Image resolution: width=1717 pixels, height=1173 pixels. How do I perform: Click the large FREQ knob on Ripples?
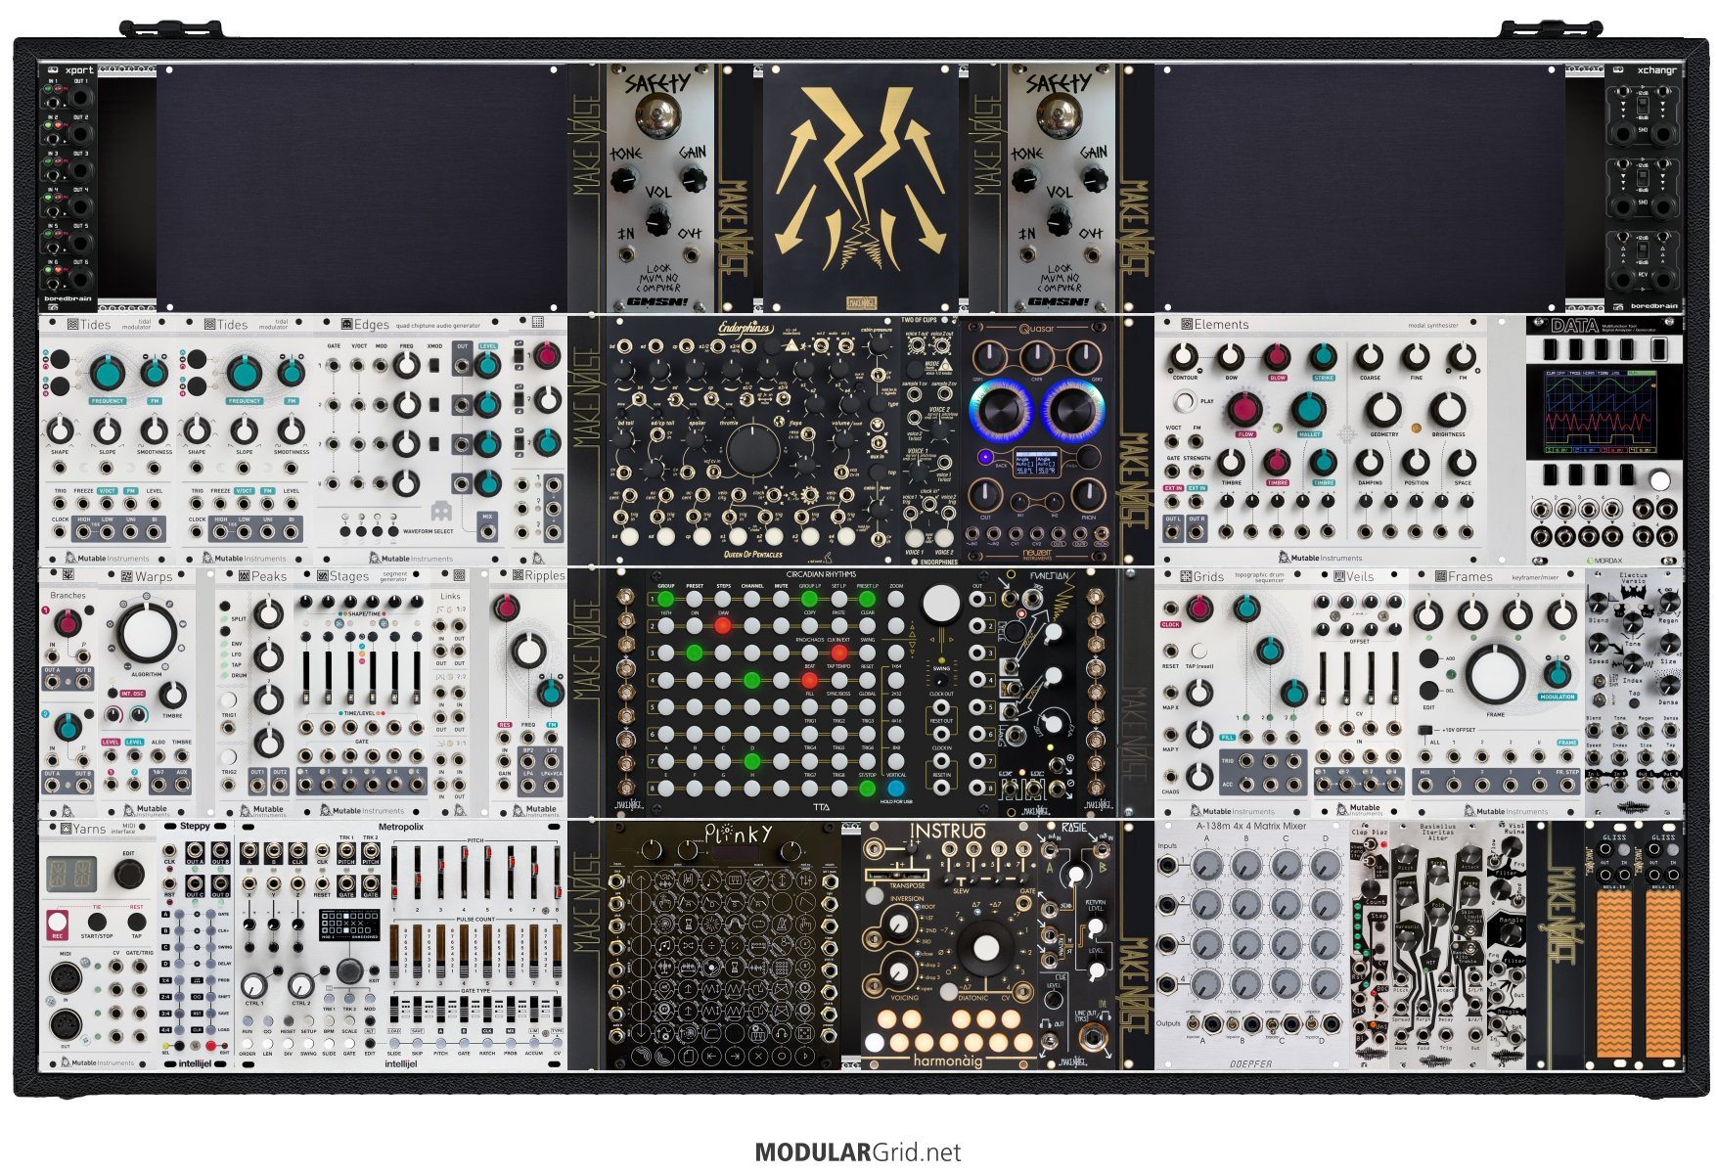(528, 651)
